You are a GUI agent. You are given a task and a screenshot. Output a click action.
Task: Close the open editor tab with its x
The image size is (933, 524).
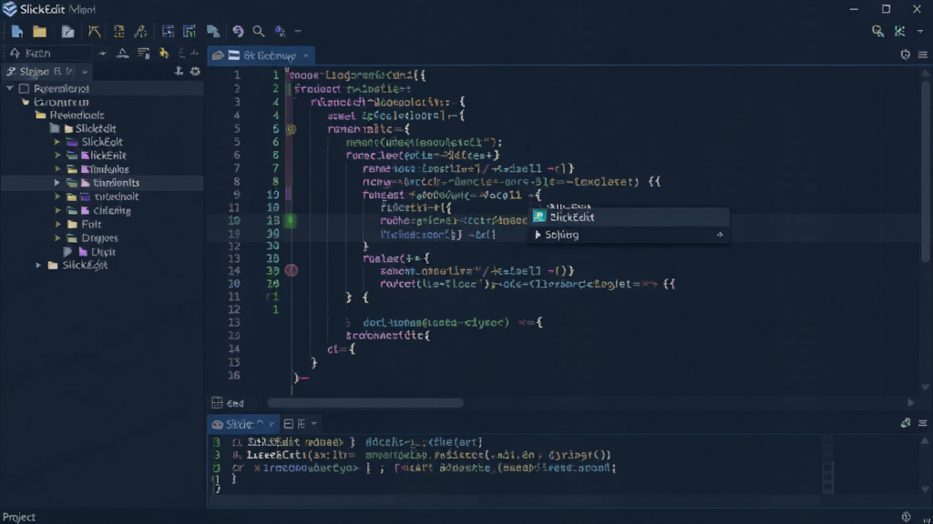[306, 55]
